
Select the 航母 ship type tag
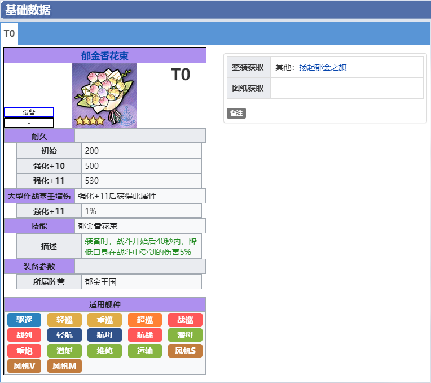point(105,335)
